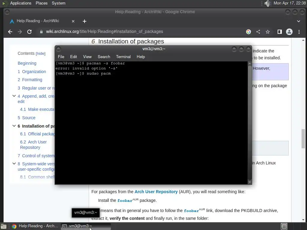307x230 pixels.
Task: Open the Places menu in the top panel
Action: click(41, 3)
